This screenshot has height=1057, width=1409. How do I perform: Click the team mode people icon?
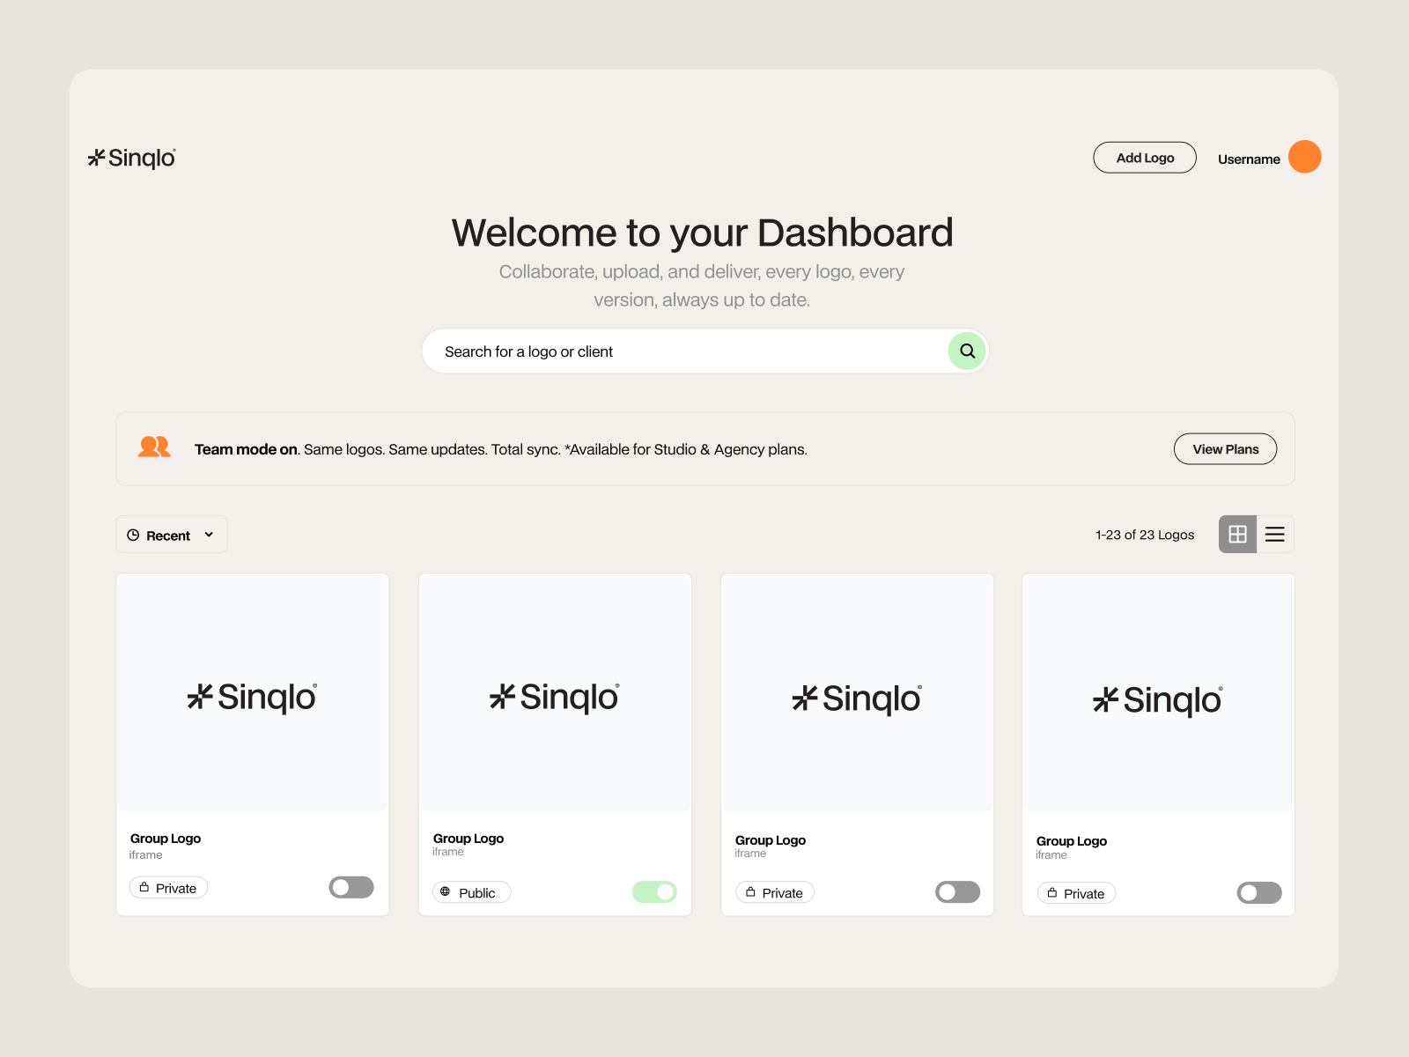[154, 447]
